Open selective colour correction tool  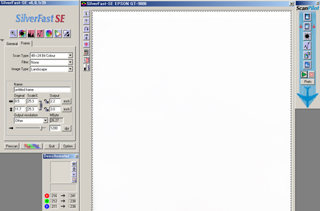[x=58, y=34]
